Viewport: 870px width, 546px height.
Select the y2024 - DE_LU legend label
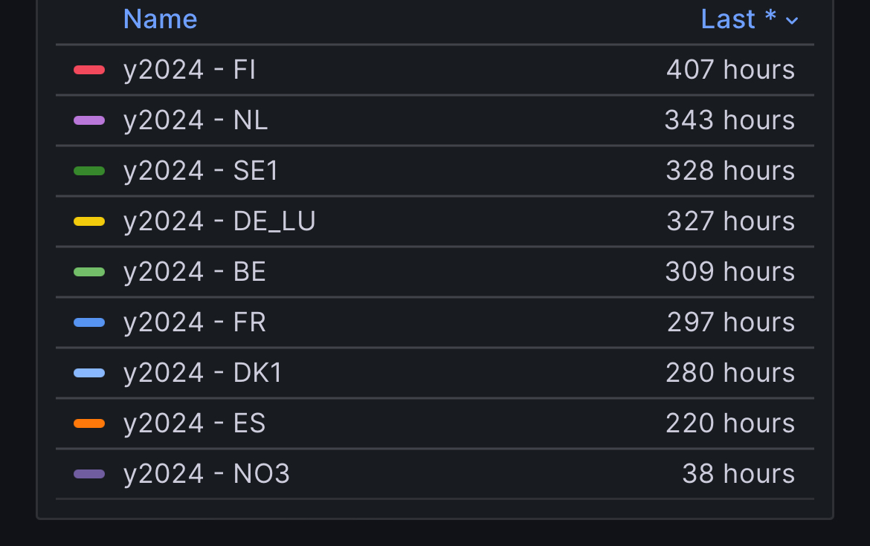click(x=219, y=221)
